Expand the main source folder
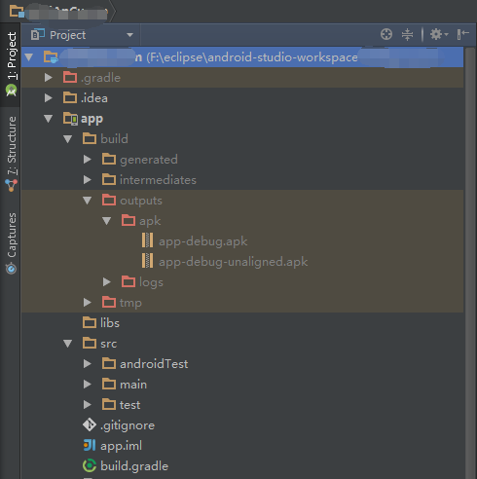This screenshot has width=477, height=479. pyautogui.click(x=88, y=385)
